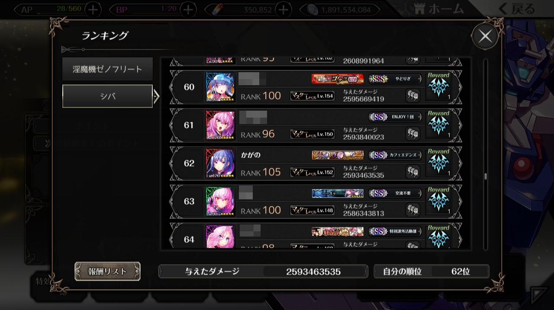554x310 pixels.
Task: Select the 淫魔機ゼノフリート ranking tab
Action: pos(107,69)
